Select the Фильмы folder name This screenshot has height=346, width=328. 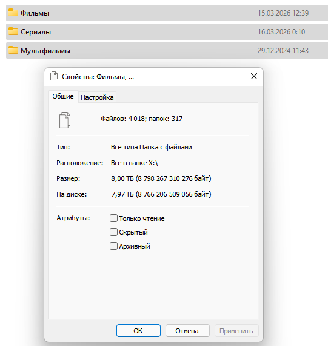[35, 13]
